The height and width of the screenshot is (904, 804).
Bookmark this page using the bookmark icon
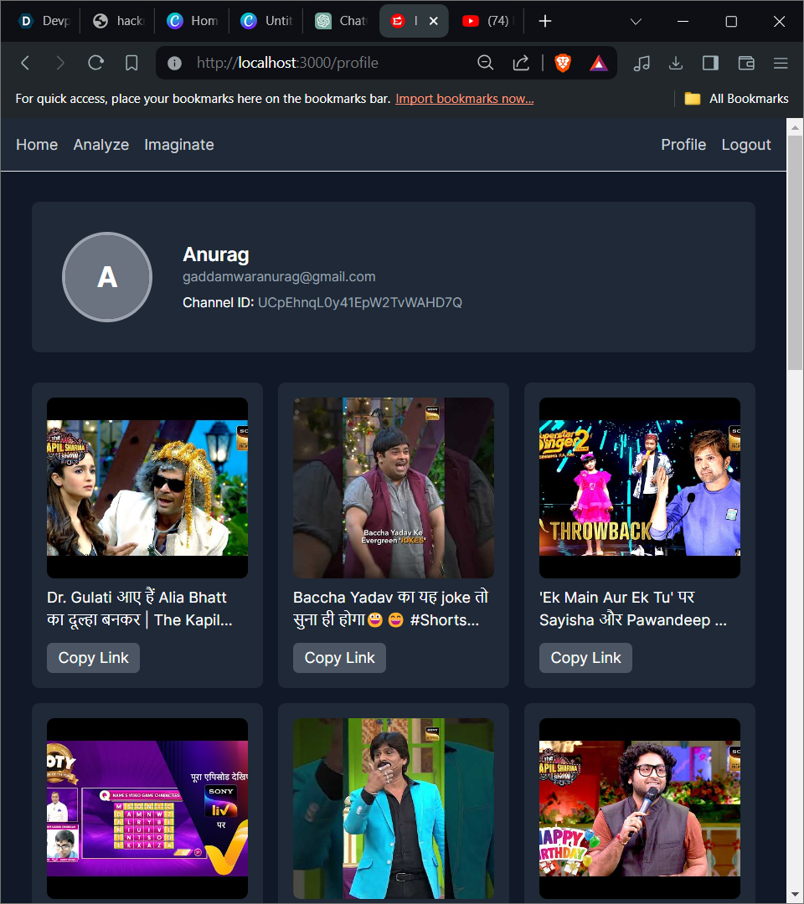(131, 63)
